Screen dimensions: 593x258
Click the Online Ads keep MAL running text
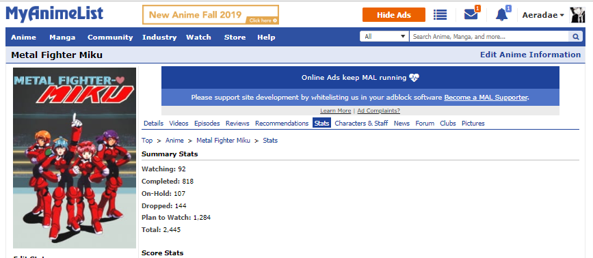[354, 78]
